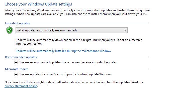The image size is (177, 91).
Task: Click the Note about Windows Update updating itself
Action: [x=74, y=84]
